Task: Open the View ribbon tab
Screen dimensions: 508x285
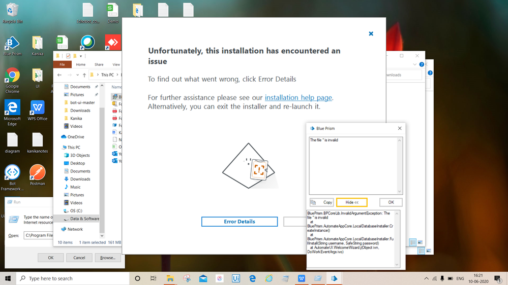Action: [x=116, y=64]
